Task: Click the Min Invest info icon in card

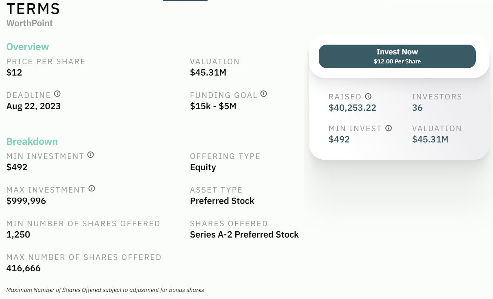Action: click(388, 128)
